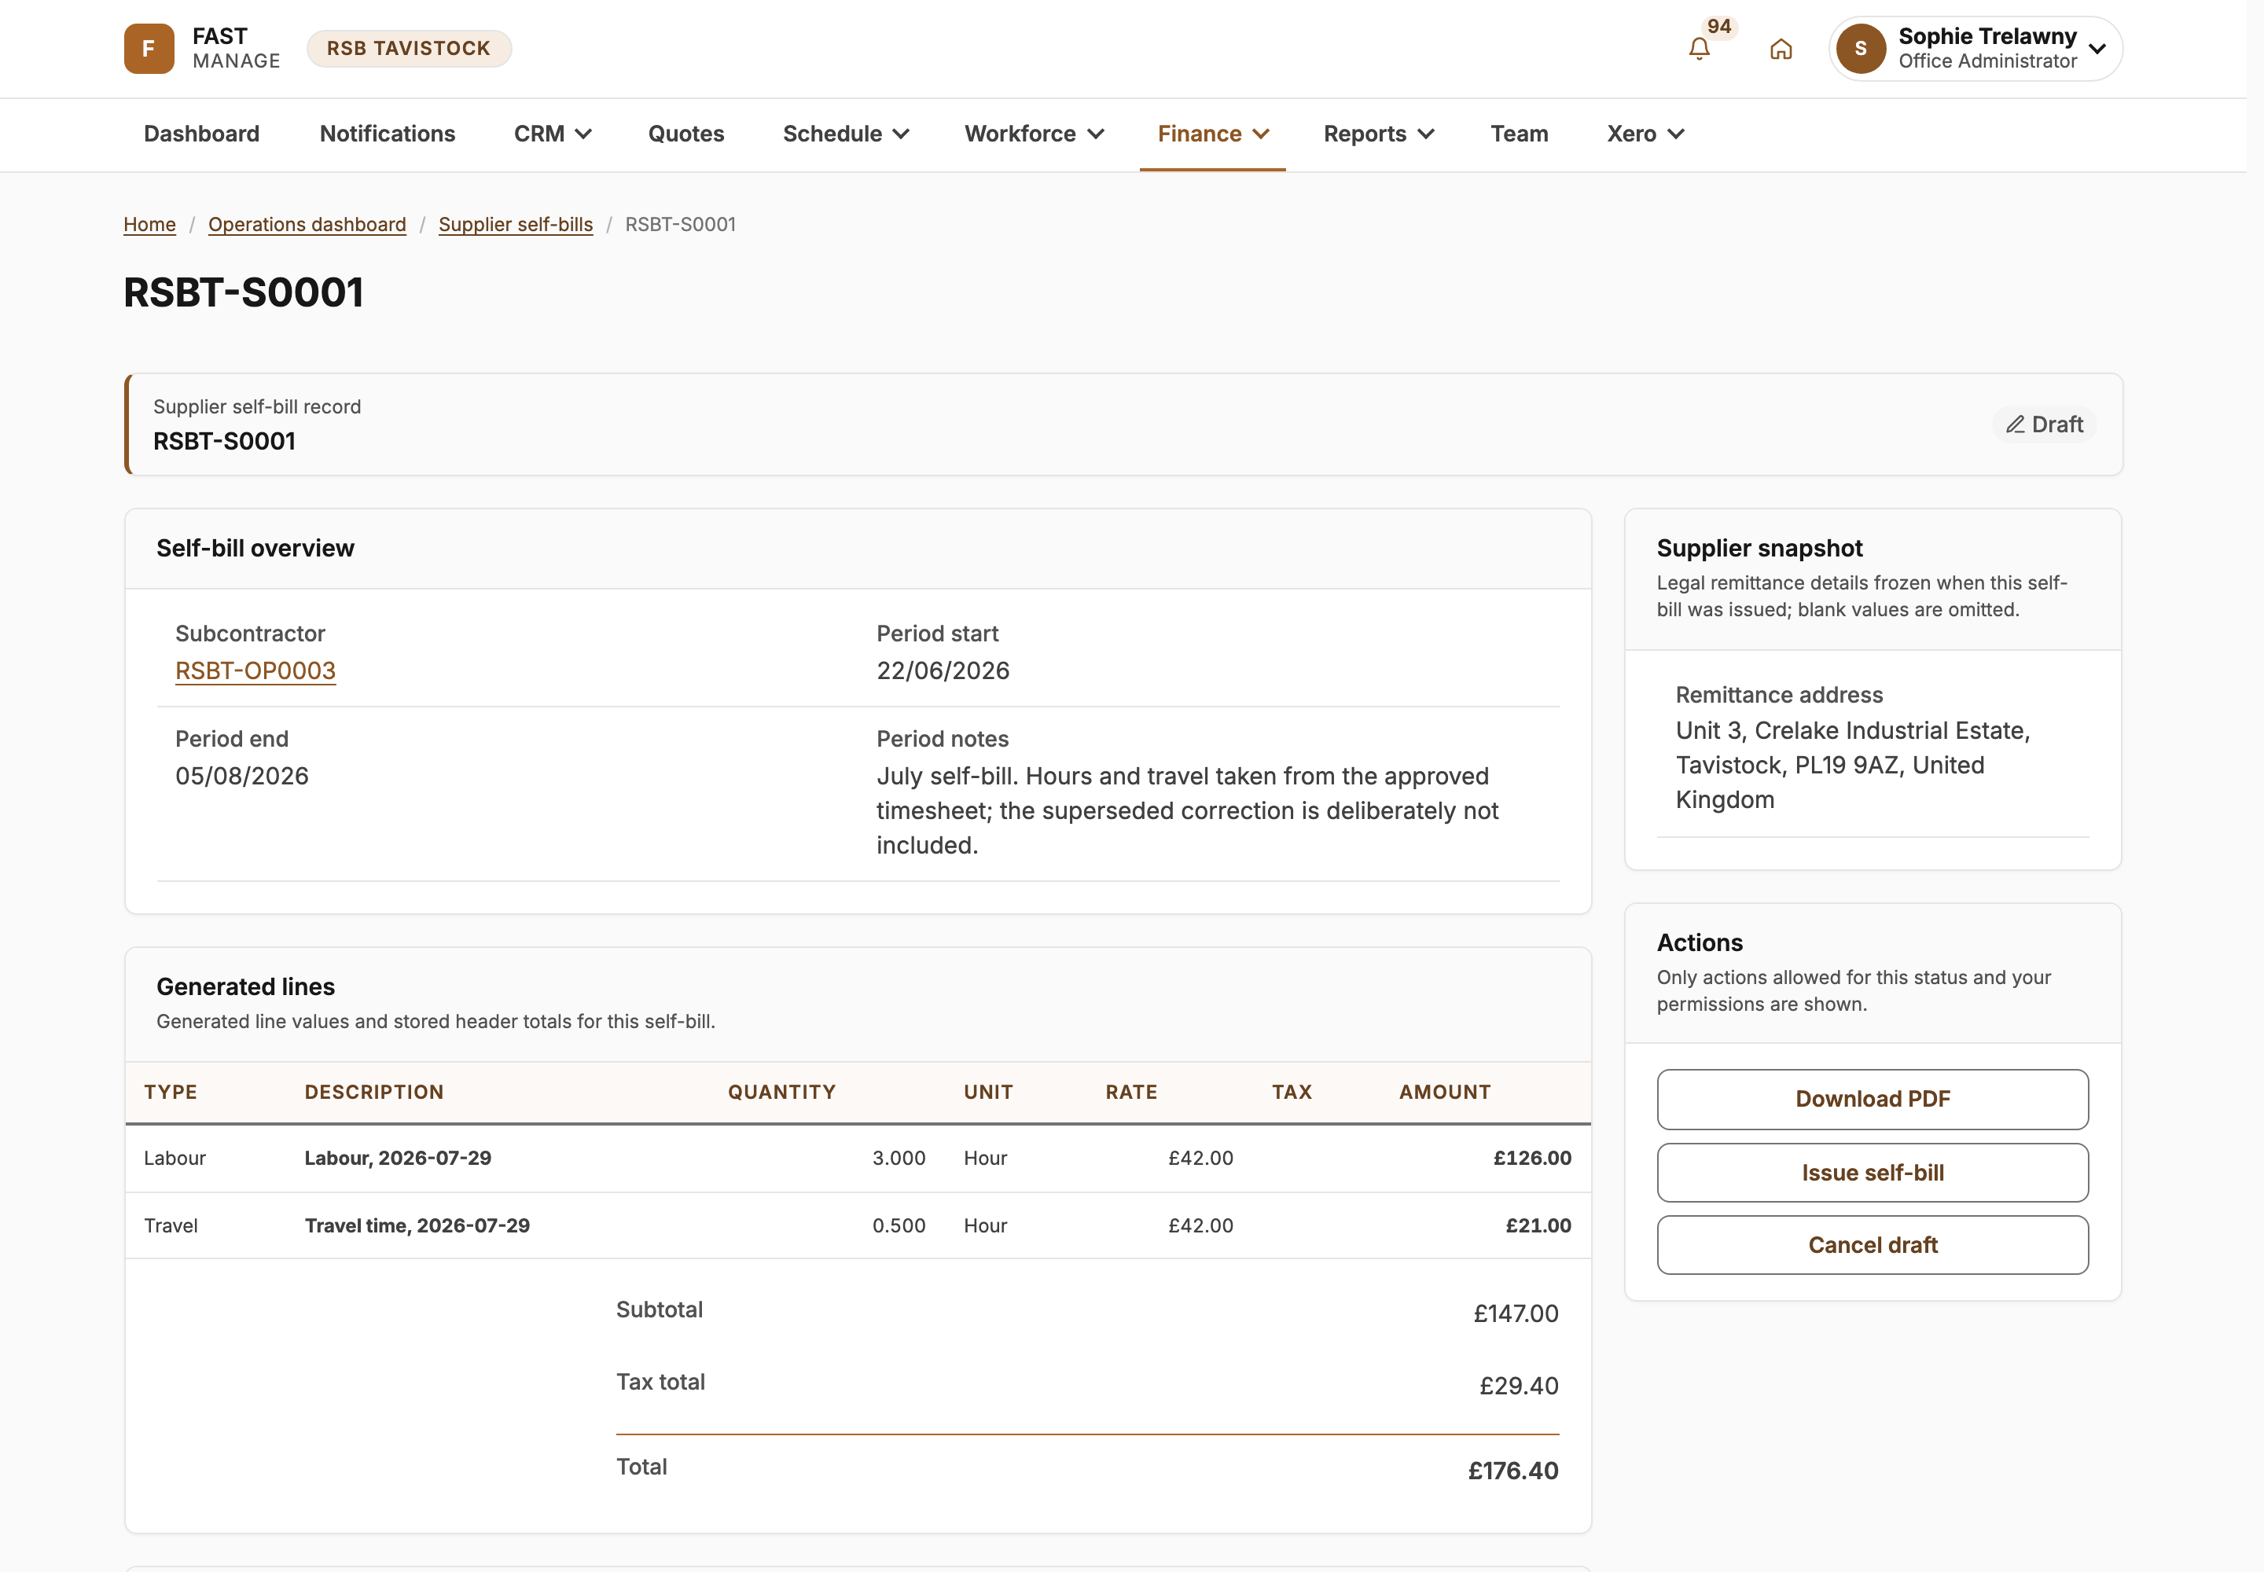
Task: Open the Workforce dropdown
Action: tap(1034, 134)
